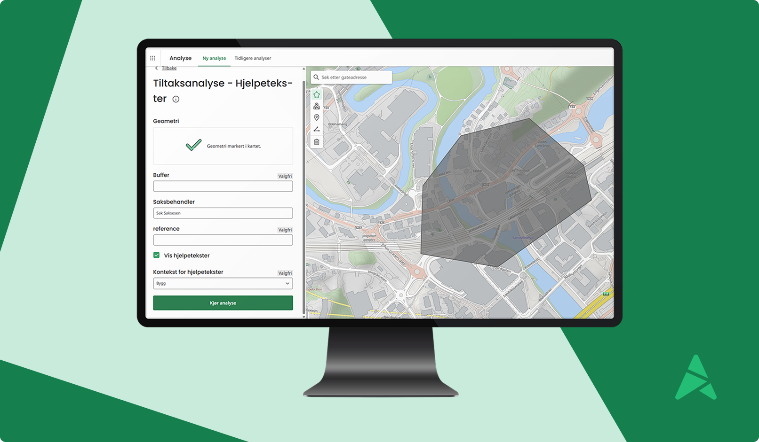
Task: Open the Kontekst for hjelpetekster dropdown
Action: click(x=223, y=284)
